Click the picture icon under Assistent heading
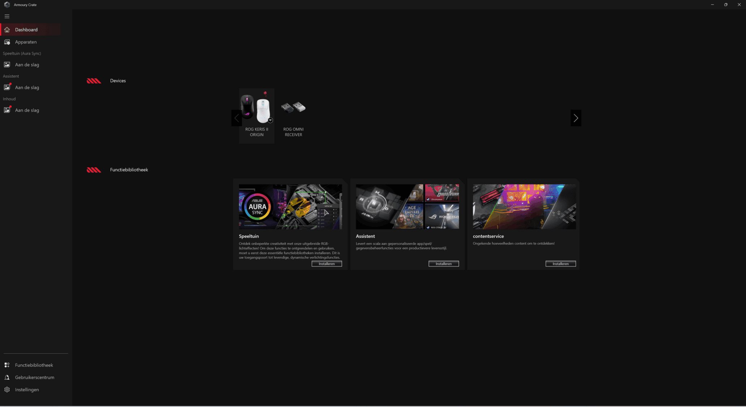Screen dimensions: 746x407 coord(7,88)
